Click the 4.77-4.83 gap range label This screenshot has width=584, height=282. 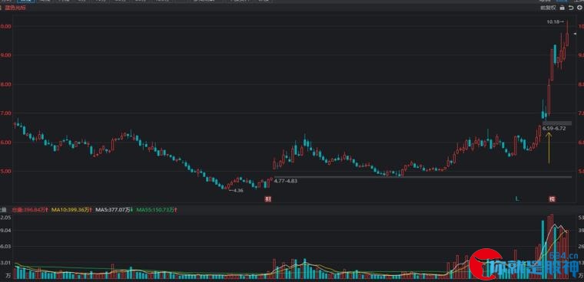tap(286, 181)
